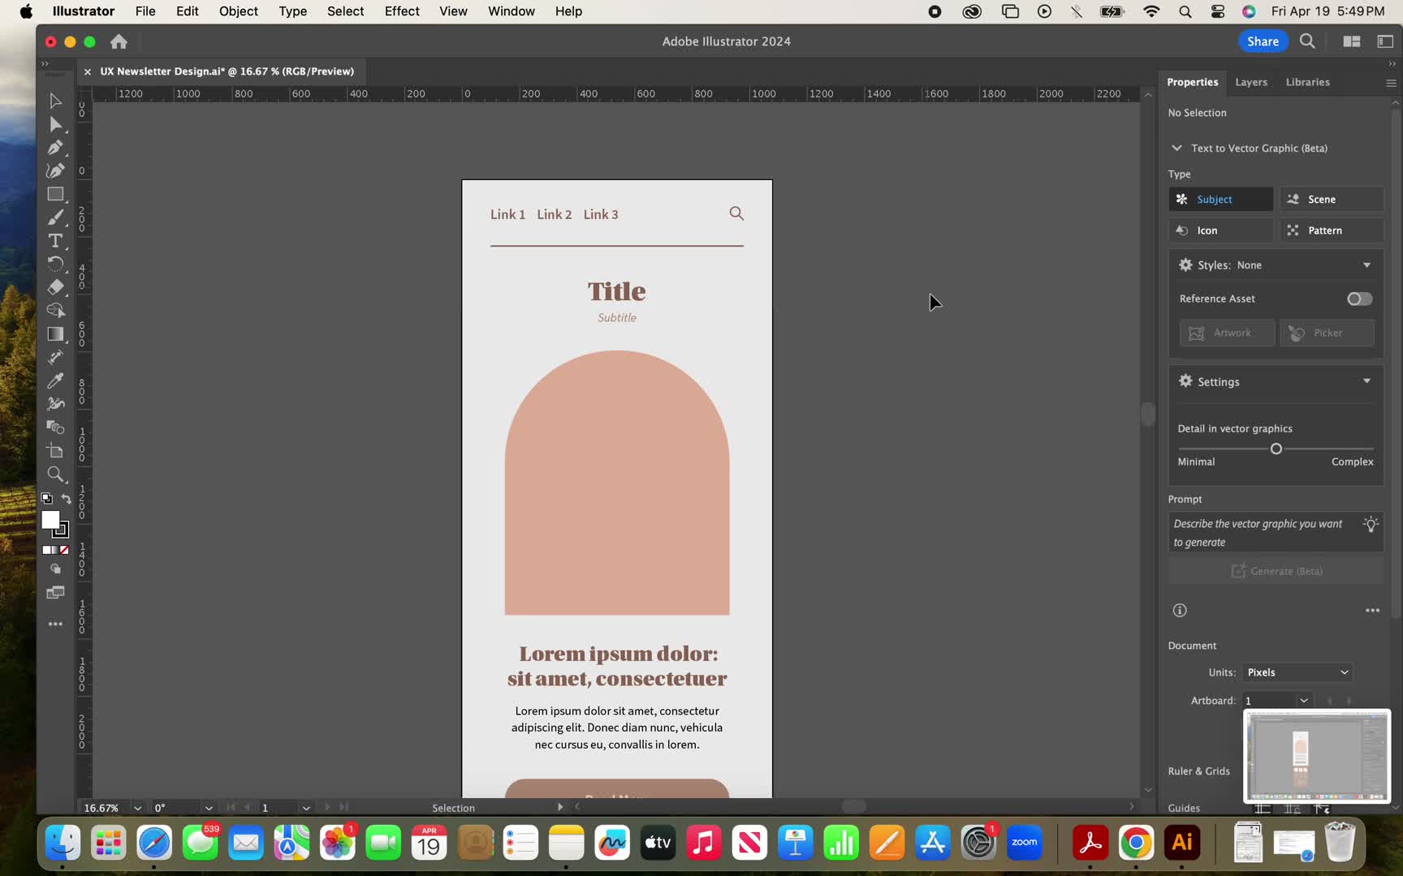Open the Styles None dropdown
The height and width of the screenshot is (876, 1403).
1366,265
